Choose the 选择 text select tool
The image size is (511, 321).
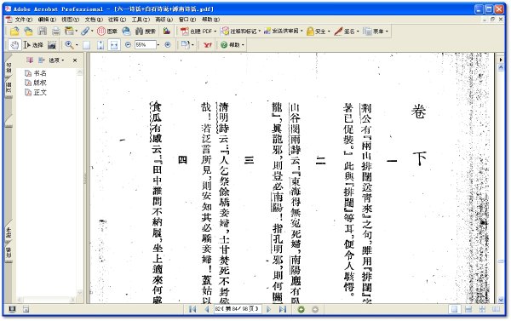tap(33, 45)
